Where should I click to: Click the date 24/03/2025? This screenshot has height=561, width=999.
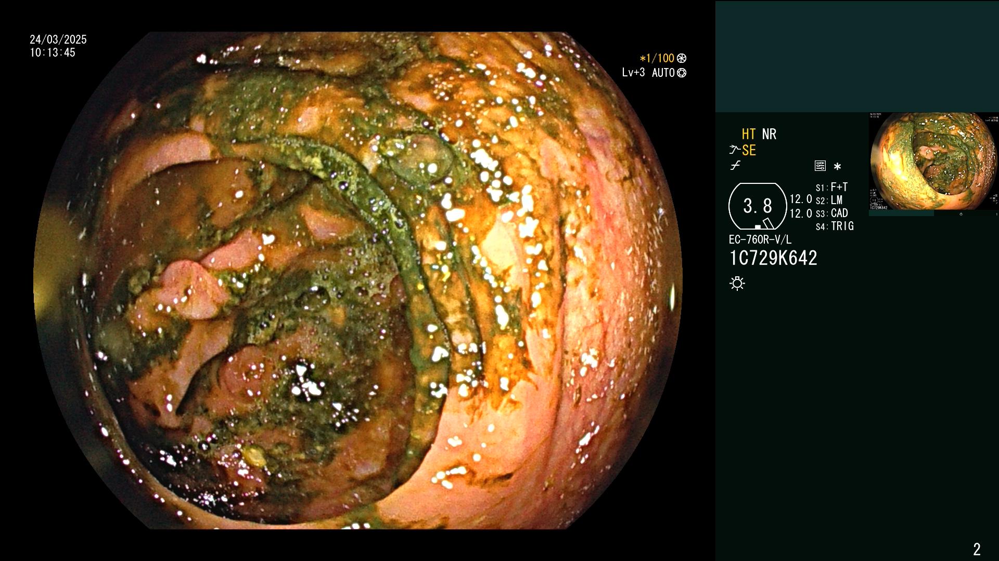58,39
